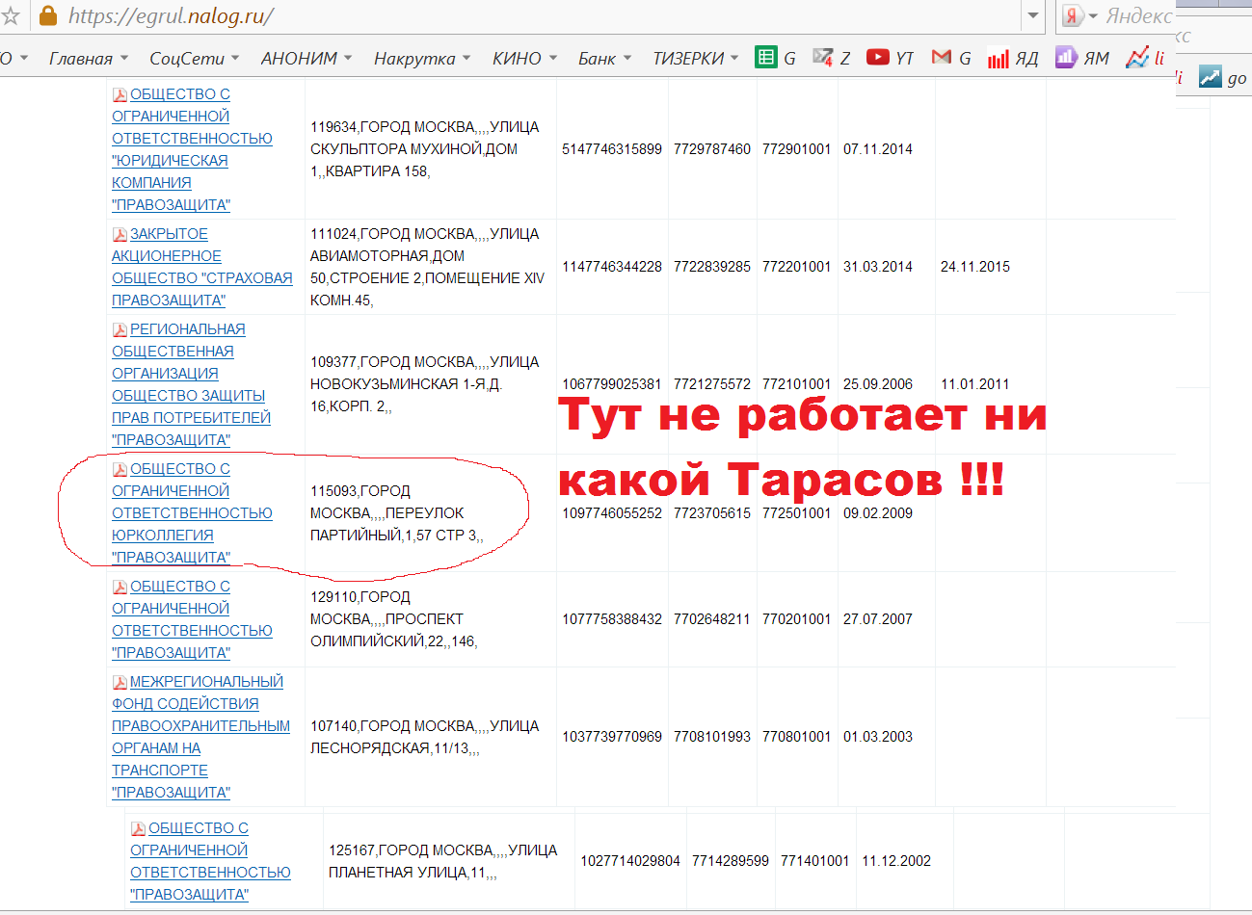This screenshot has width=1252, height=915.
Task: Select address cell улица Леснорядская 11/13
Action: pos(431,737)
